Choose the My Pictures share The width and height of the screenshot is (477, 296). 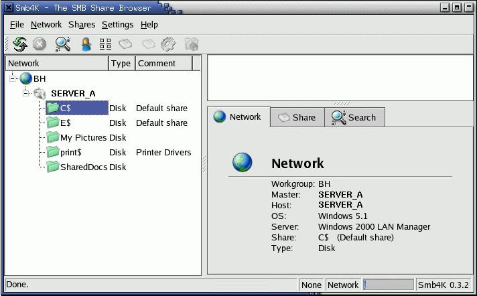point(83,137)
